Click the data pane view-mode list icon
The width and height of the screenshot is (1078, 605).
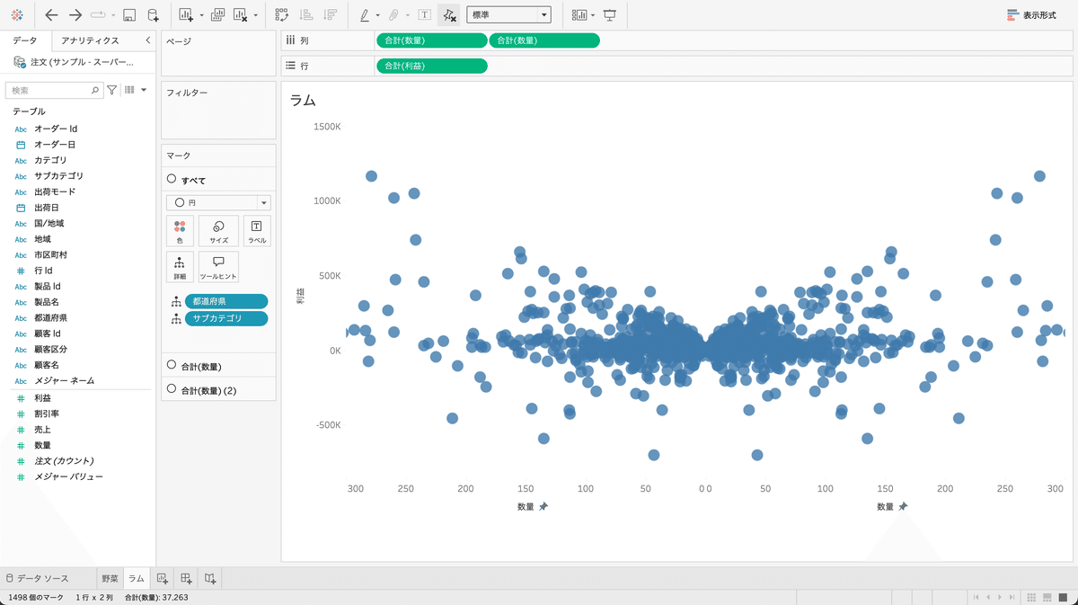[129, 90]
